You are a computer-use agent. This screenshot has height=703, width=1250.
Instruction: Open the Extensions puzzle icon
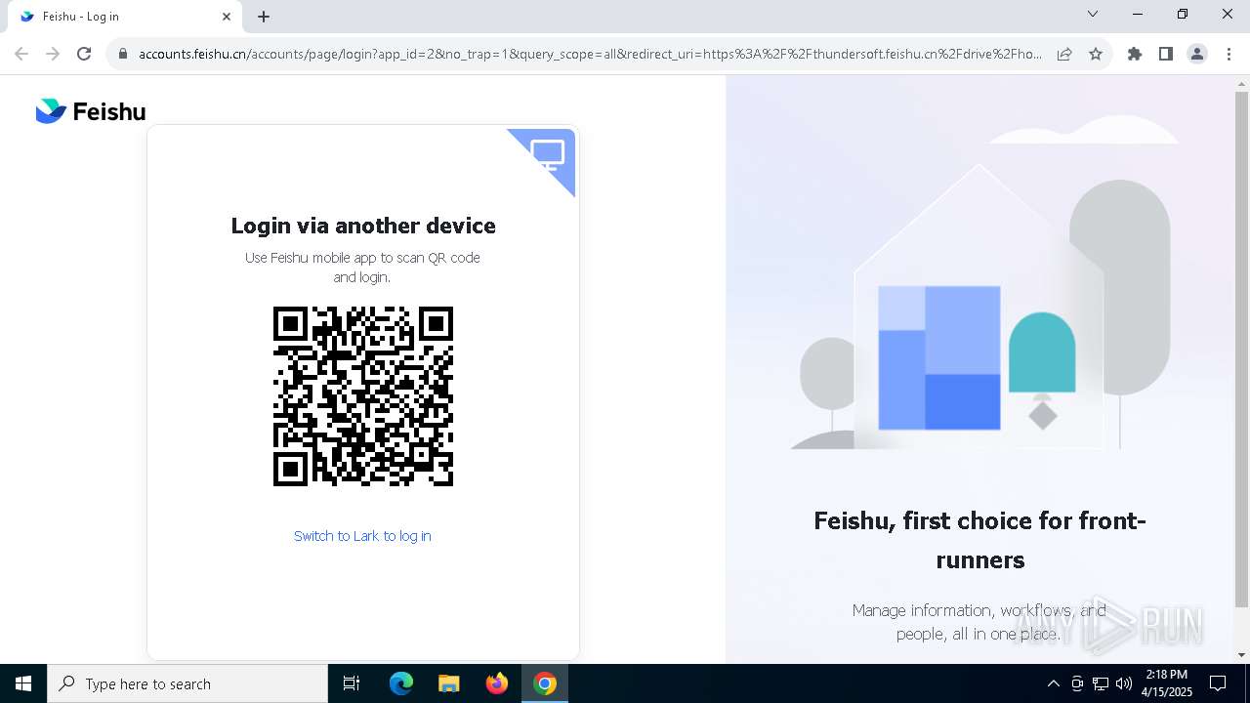pos(1135,54)
